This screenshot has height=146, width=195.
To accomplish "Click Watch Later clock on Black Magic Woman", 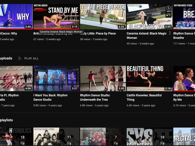I will pyautogui.click(x=168, y=8).
